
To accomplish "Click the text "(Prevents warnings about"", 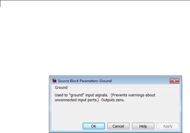I will (x=133, y=95).
